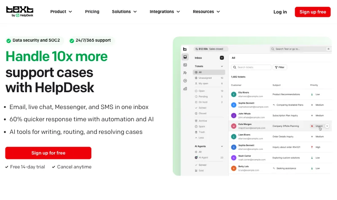Image resolution: width=337 pixels, height=200 pixels.
Task: Click the Priority column header
Action: (x=314, y=85)
